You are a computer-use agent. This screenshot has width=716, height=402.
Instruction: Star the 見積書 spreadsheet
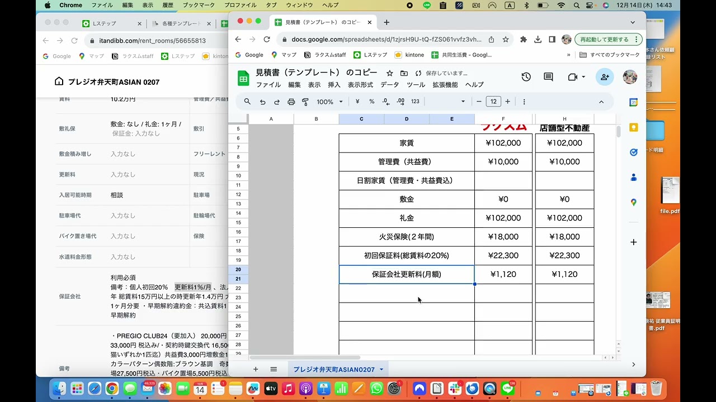tap(390, 73)
